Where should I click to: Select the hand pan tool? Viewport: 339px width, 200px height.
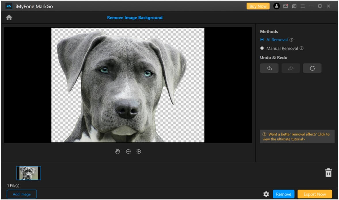coord(118,151)
